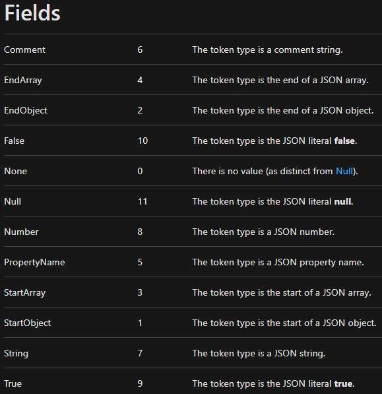
Task: Open the Null link in None description
Action: [344, 171]
